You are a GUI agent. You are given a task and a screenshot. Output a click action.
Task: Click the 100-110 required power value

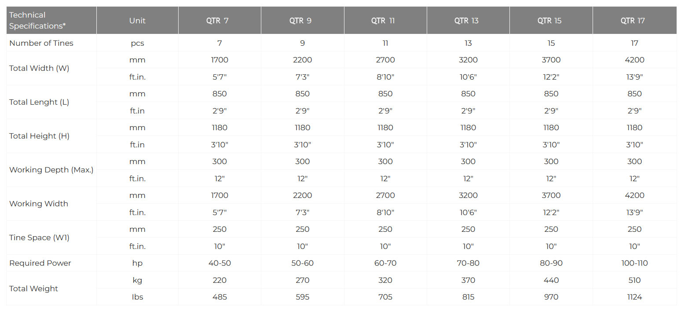634,263
